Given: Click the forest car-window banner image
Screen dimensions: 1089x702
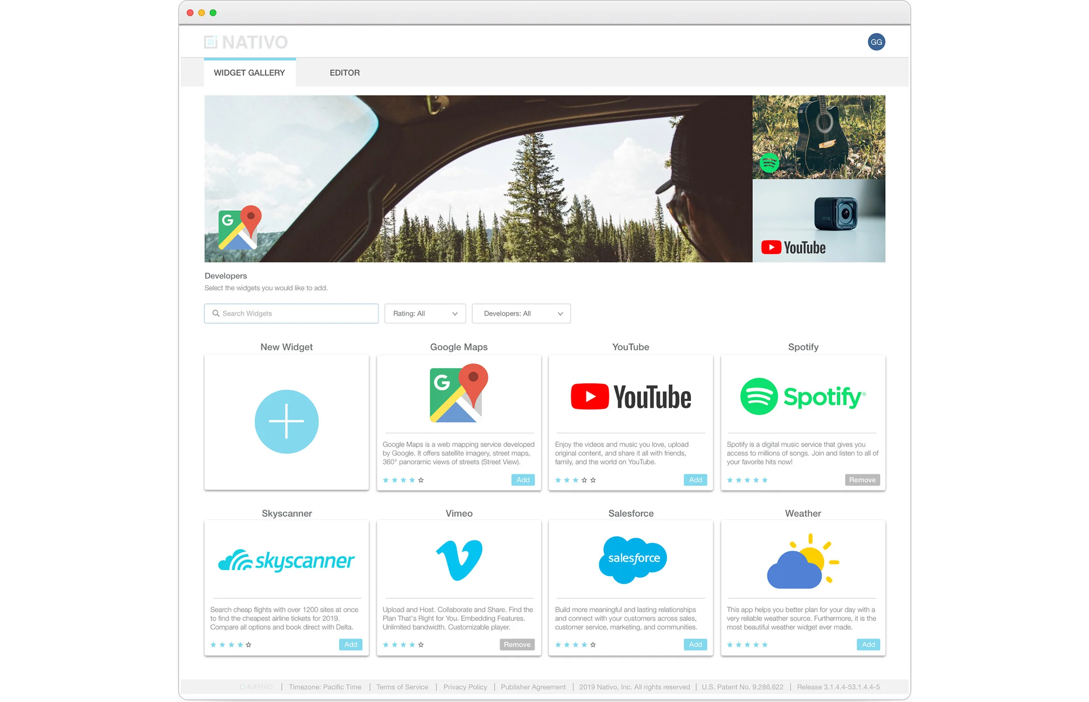Looking at the screenshot, I should coord(478,178).
